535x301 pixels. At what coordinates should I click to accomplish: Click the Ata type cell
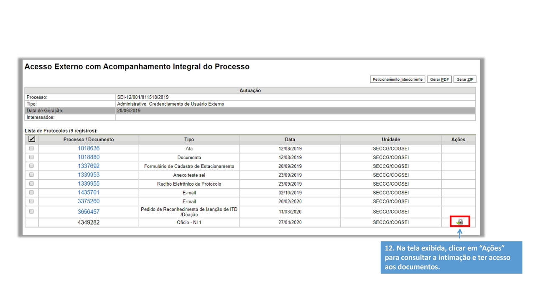pos(189,149)
